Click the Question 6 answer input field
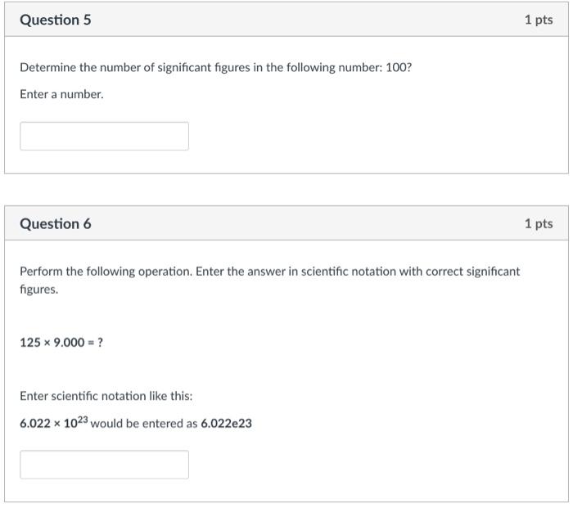 coord(104,464)
